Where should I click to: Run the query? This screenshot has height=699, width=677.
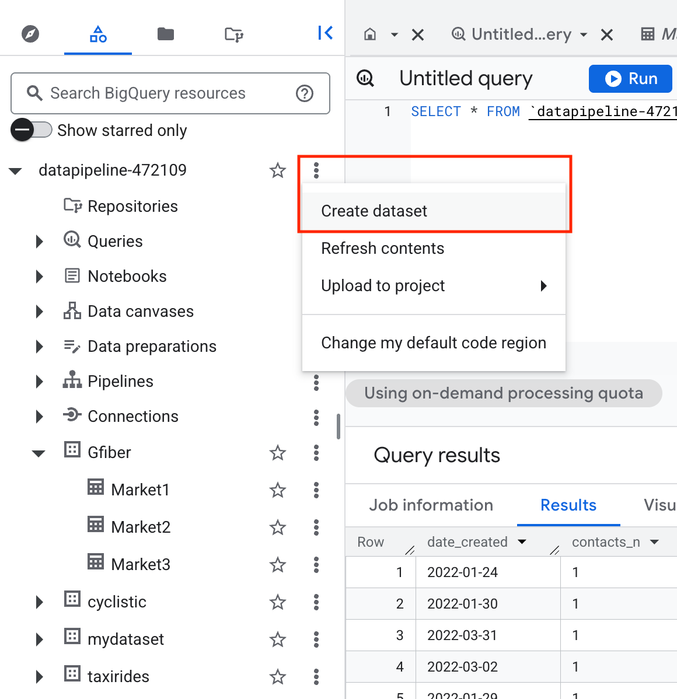(x=630, y=79)
